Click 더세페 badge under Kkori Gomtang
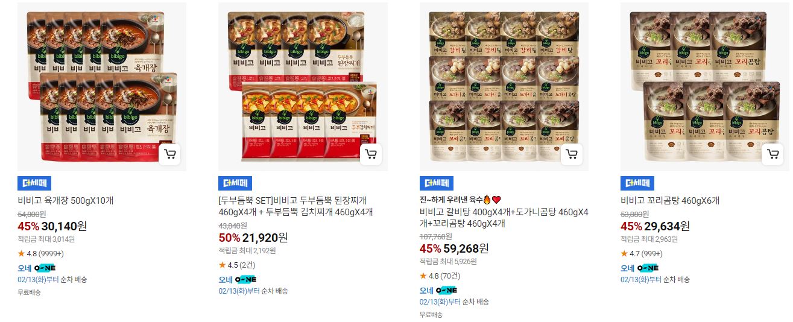793x322 pixels. (637, 183)
